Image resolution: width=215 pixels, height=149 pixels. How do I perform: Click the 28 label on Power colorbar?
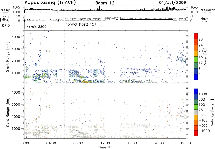click(x=200, y=39)
